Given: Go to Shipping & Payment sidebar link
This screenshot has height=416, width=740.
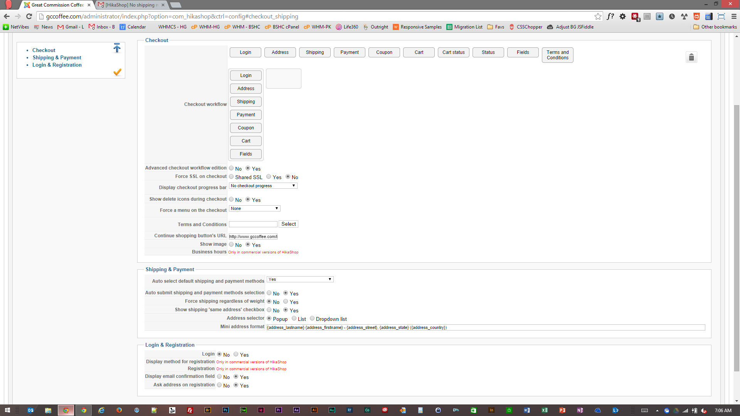Looking at the screenshot, I should coord(57,57).
